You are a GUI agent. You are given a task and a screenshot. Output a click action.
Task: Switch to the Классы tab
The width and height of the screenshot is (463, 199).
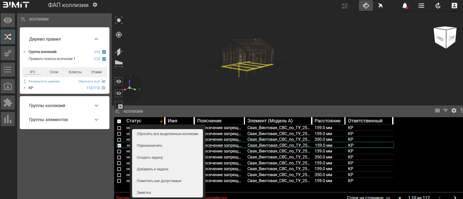75,72
